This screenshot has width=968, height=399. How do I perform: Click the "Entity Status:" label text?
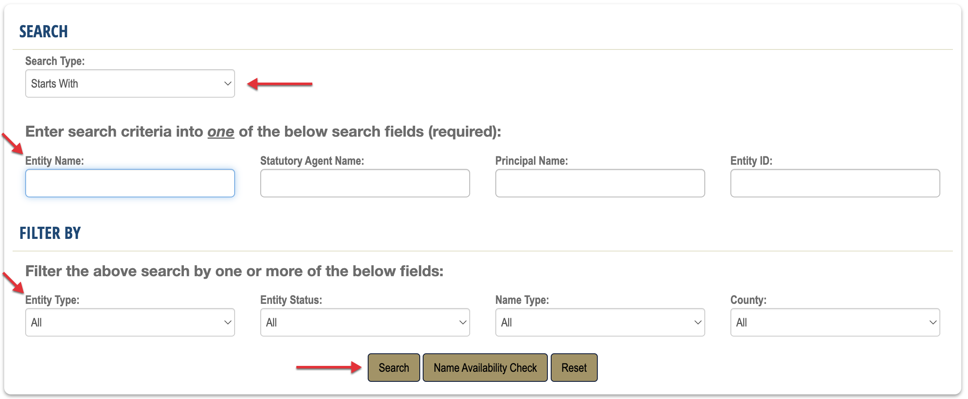click(x=291, y=300)
